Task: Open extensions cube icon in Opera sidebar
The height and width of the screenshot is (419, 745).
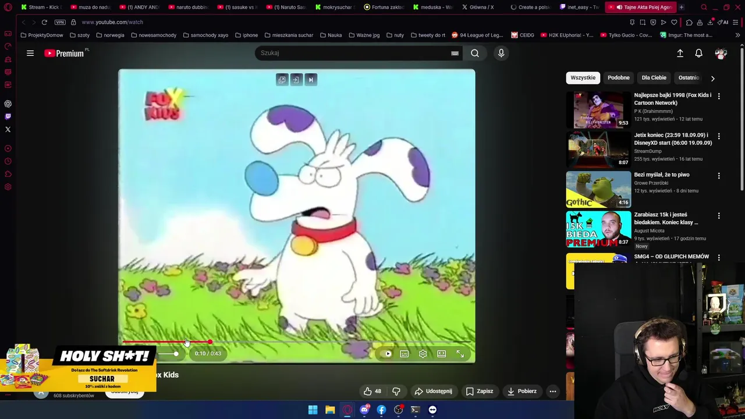Action: tap(8, 174)
